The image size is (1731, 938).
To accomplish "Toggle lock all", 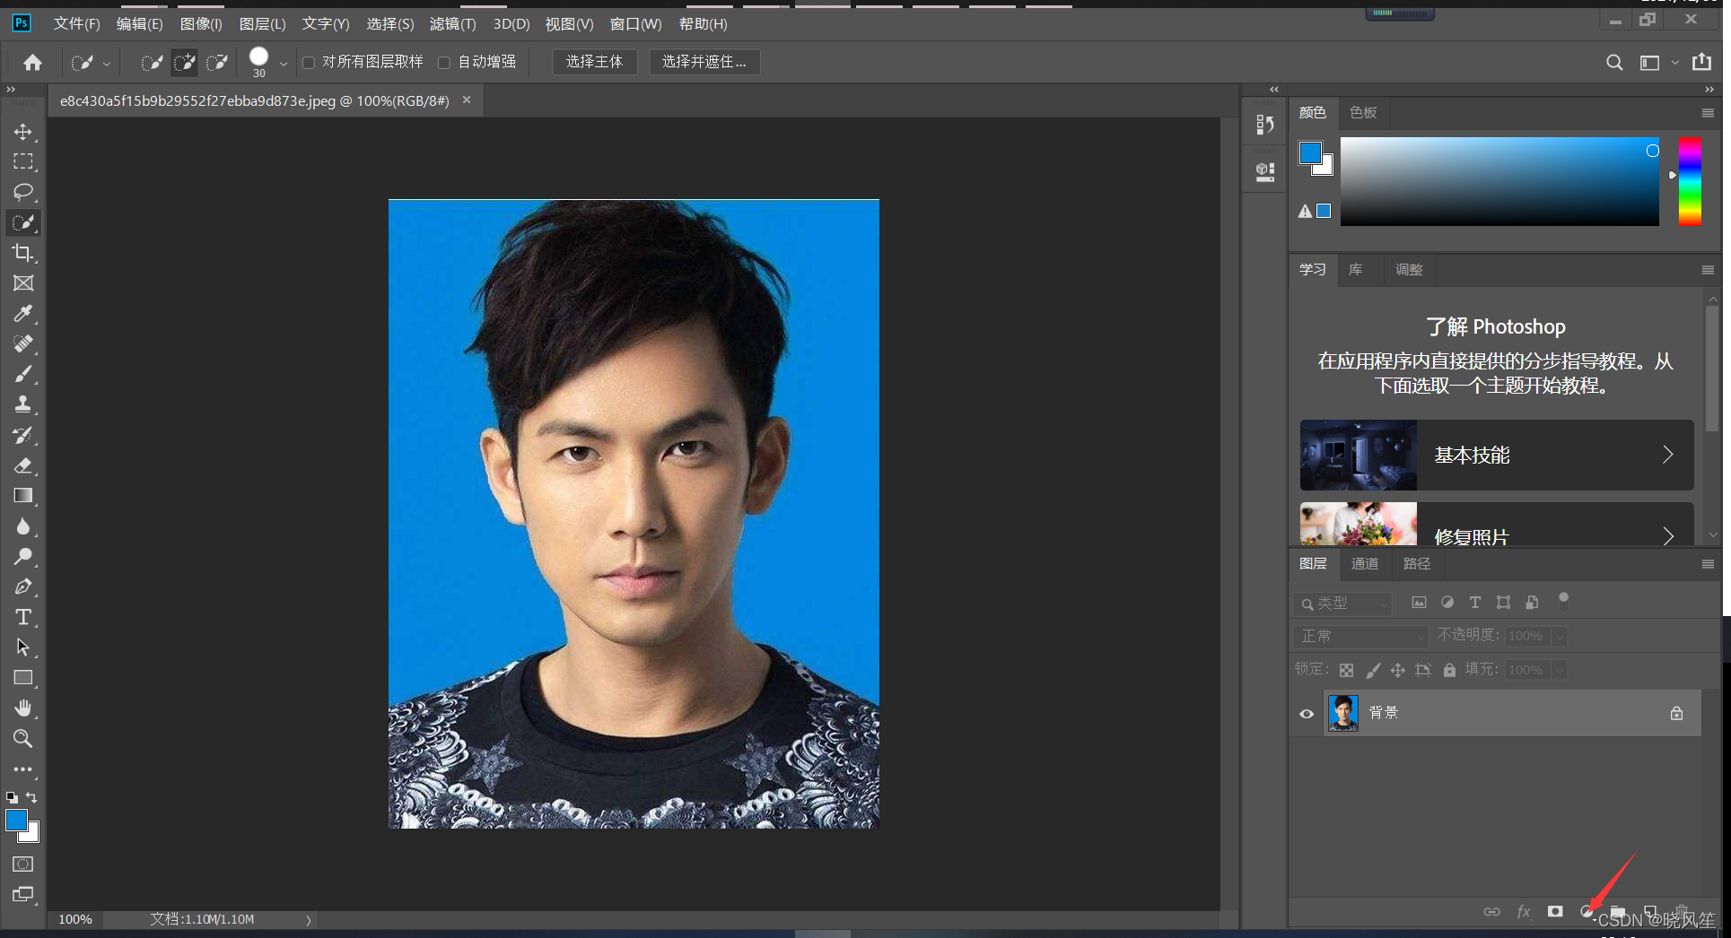I will point(1449,670).
